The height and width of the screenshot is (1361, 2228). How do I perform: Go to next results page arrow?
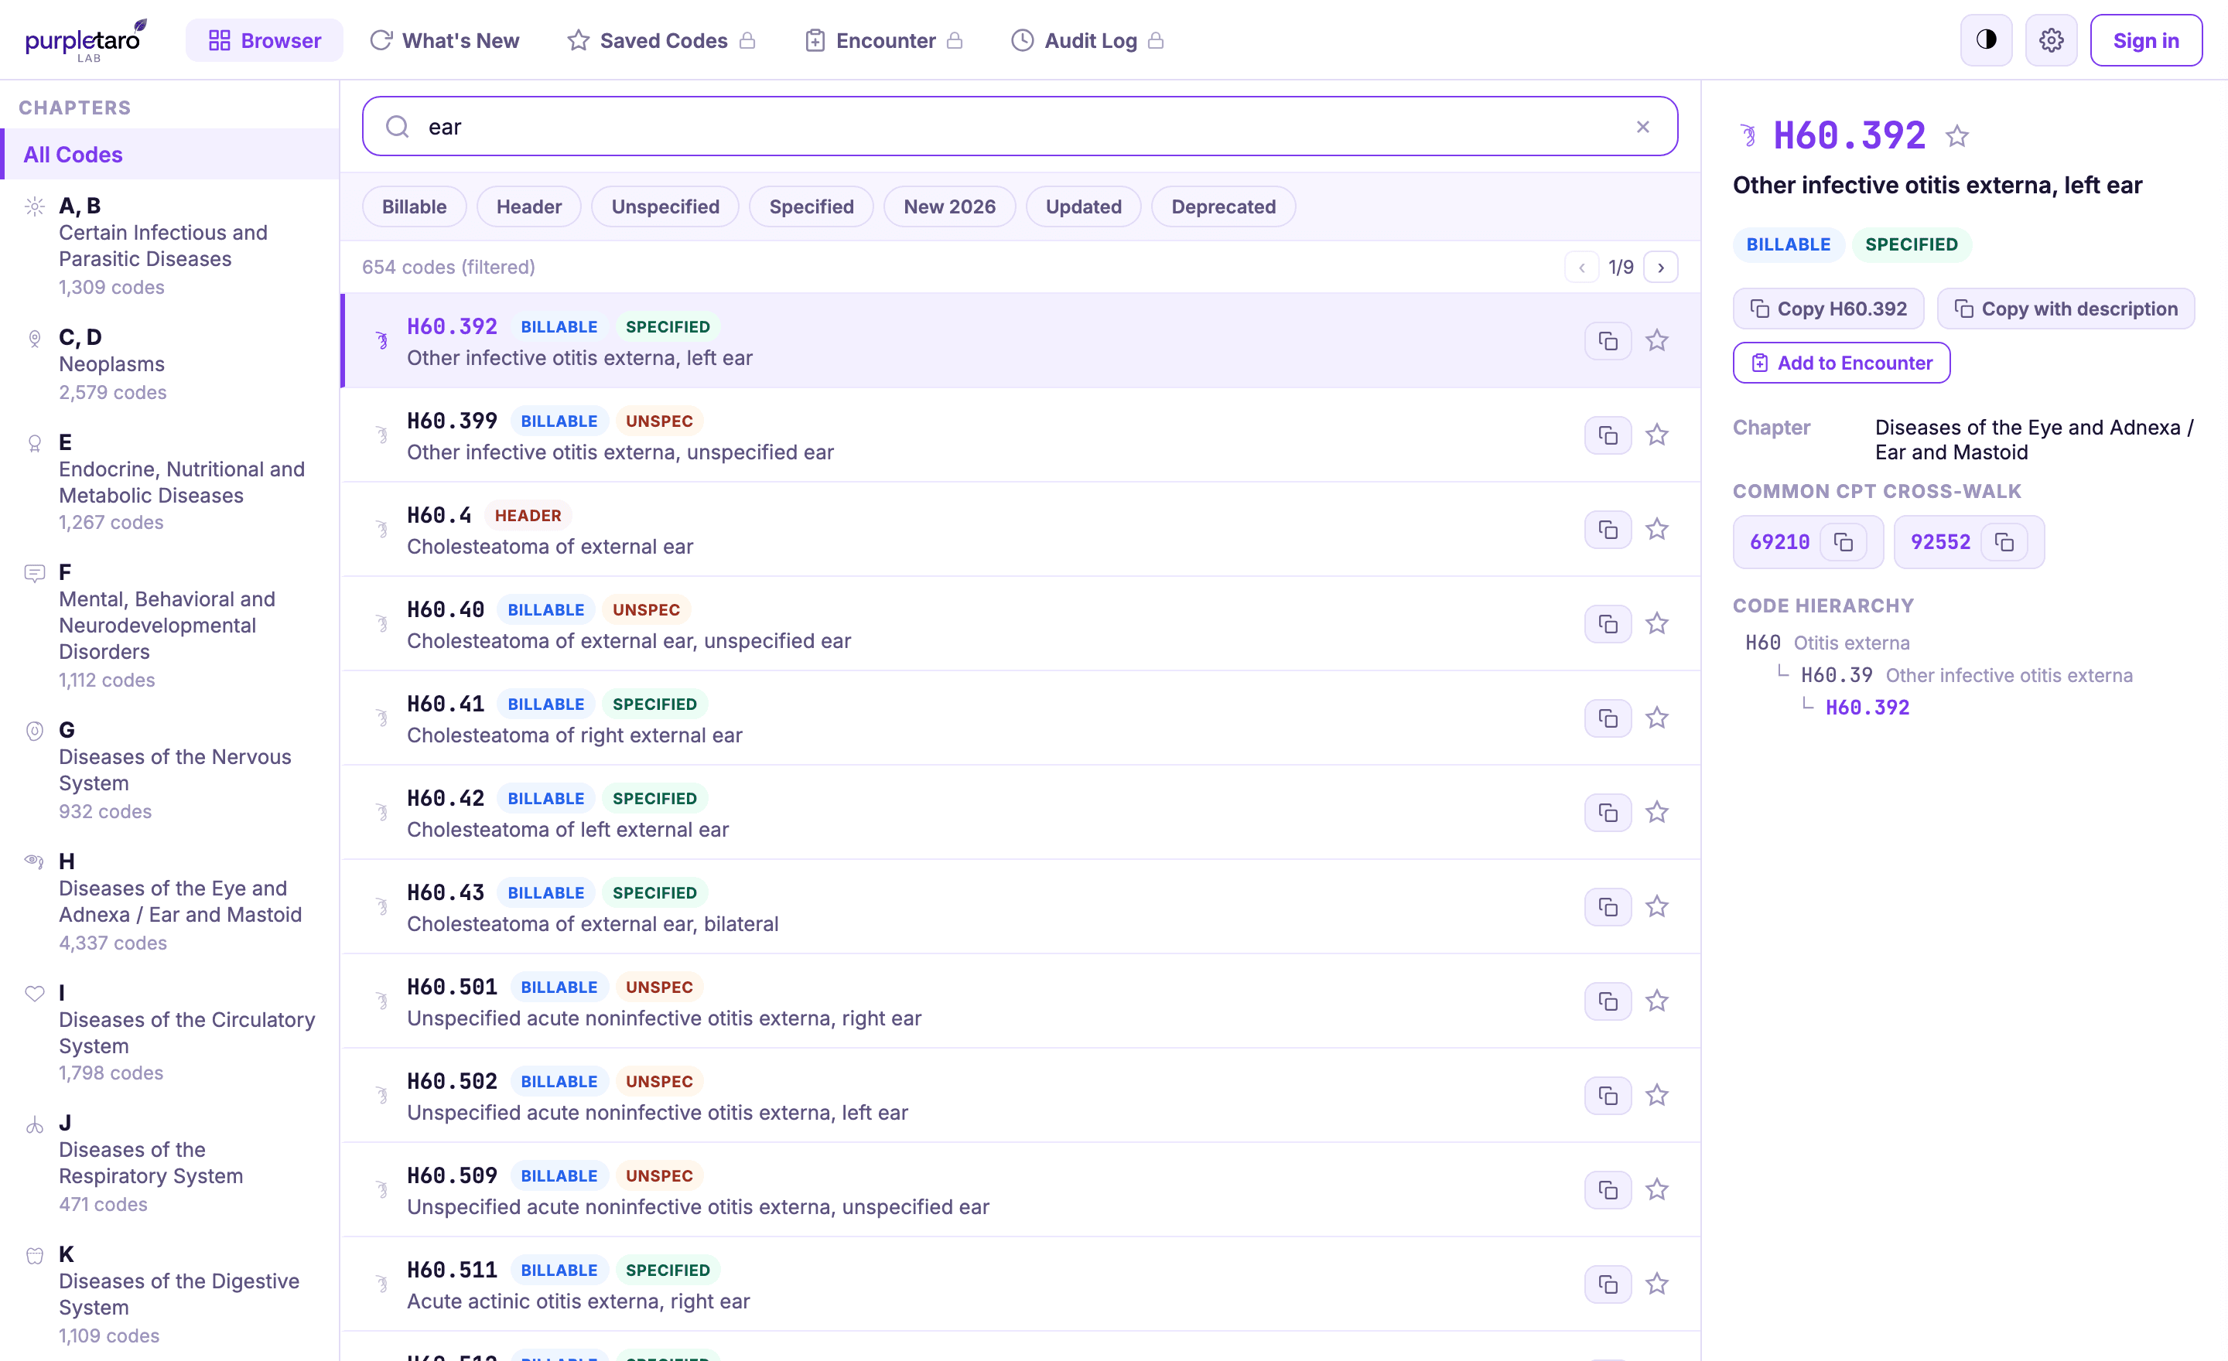click(1660, 268)
